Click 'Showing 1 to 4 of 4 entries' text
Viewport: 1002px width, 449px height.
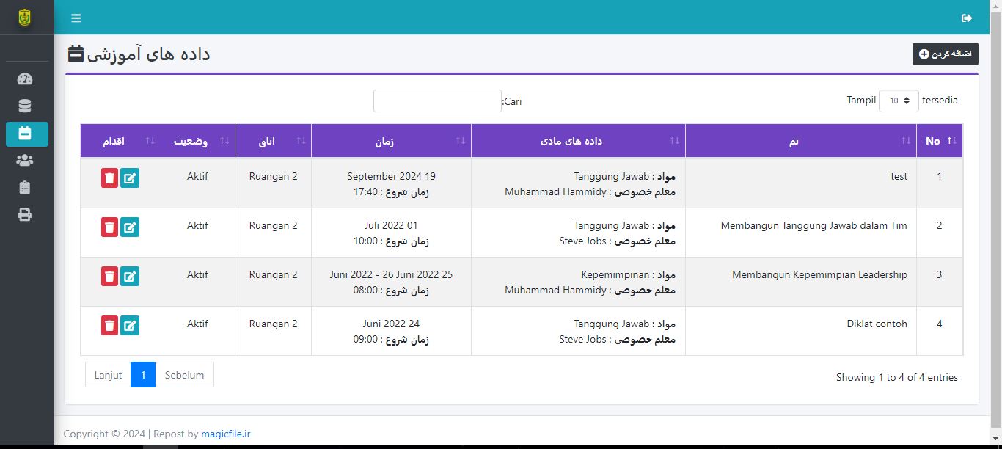[x=896, y=377]
